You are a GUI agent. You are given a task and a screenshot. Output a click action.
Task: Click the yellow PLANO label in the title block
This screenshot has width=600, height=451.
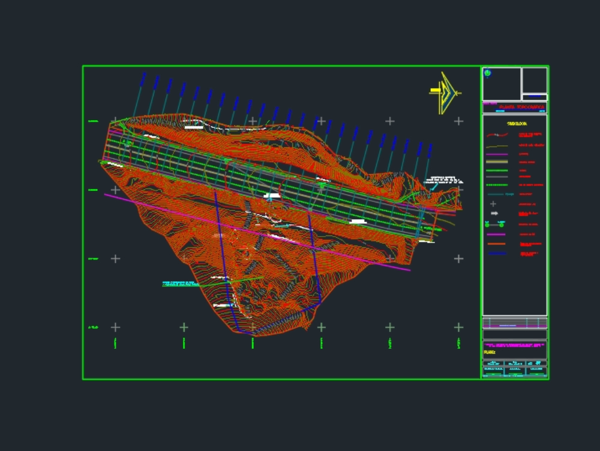point(490,352)
